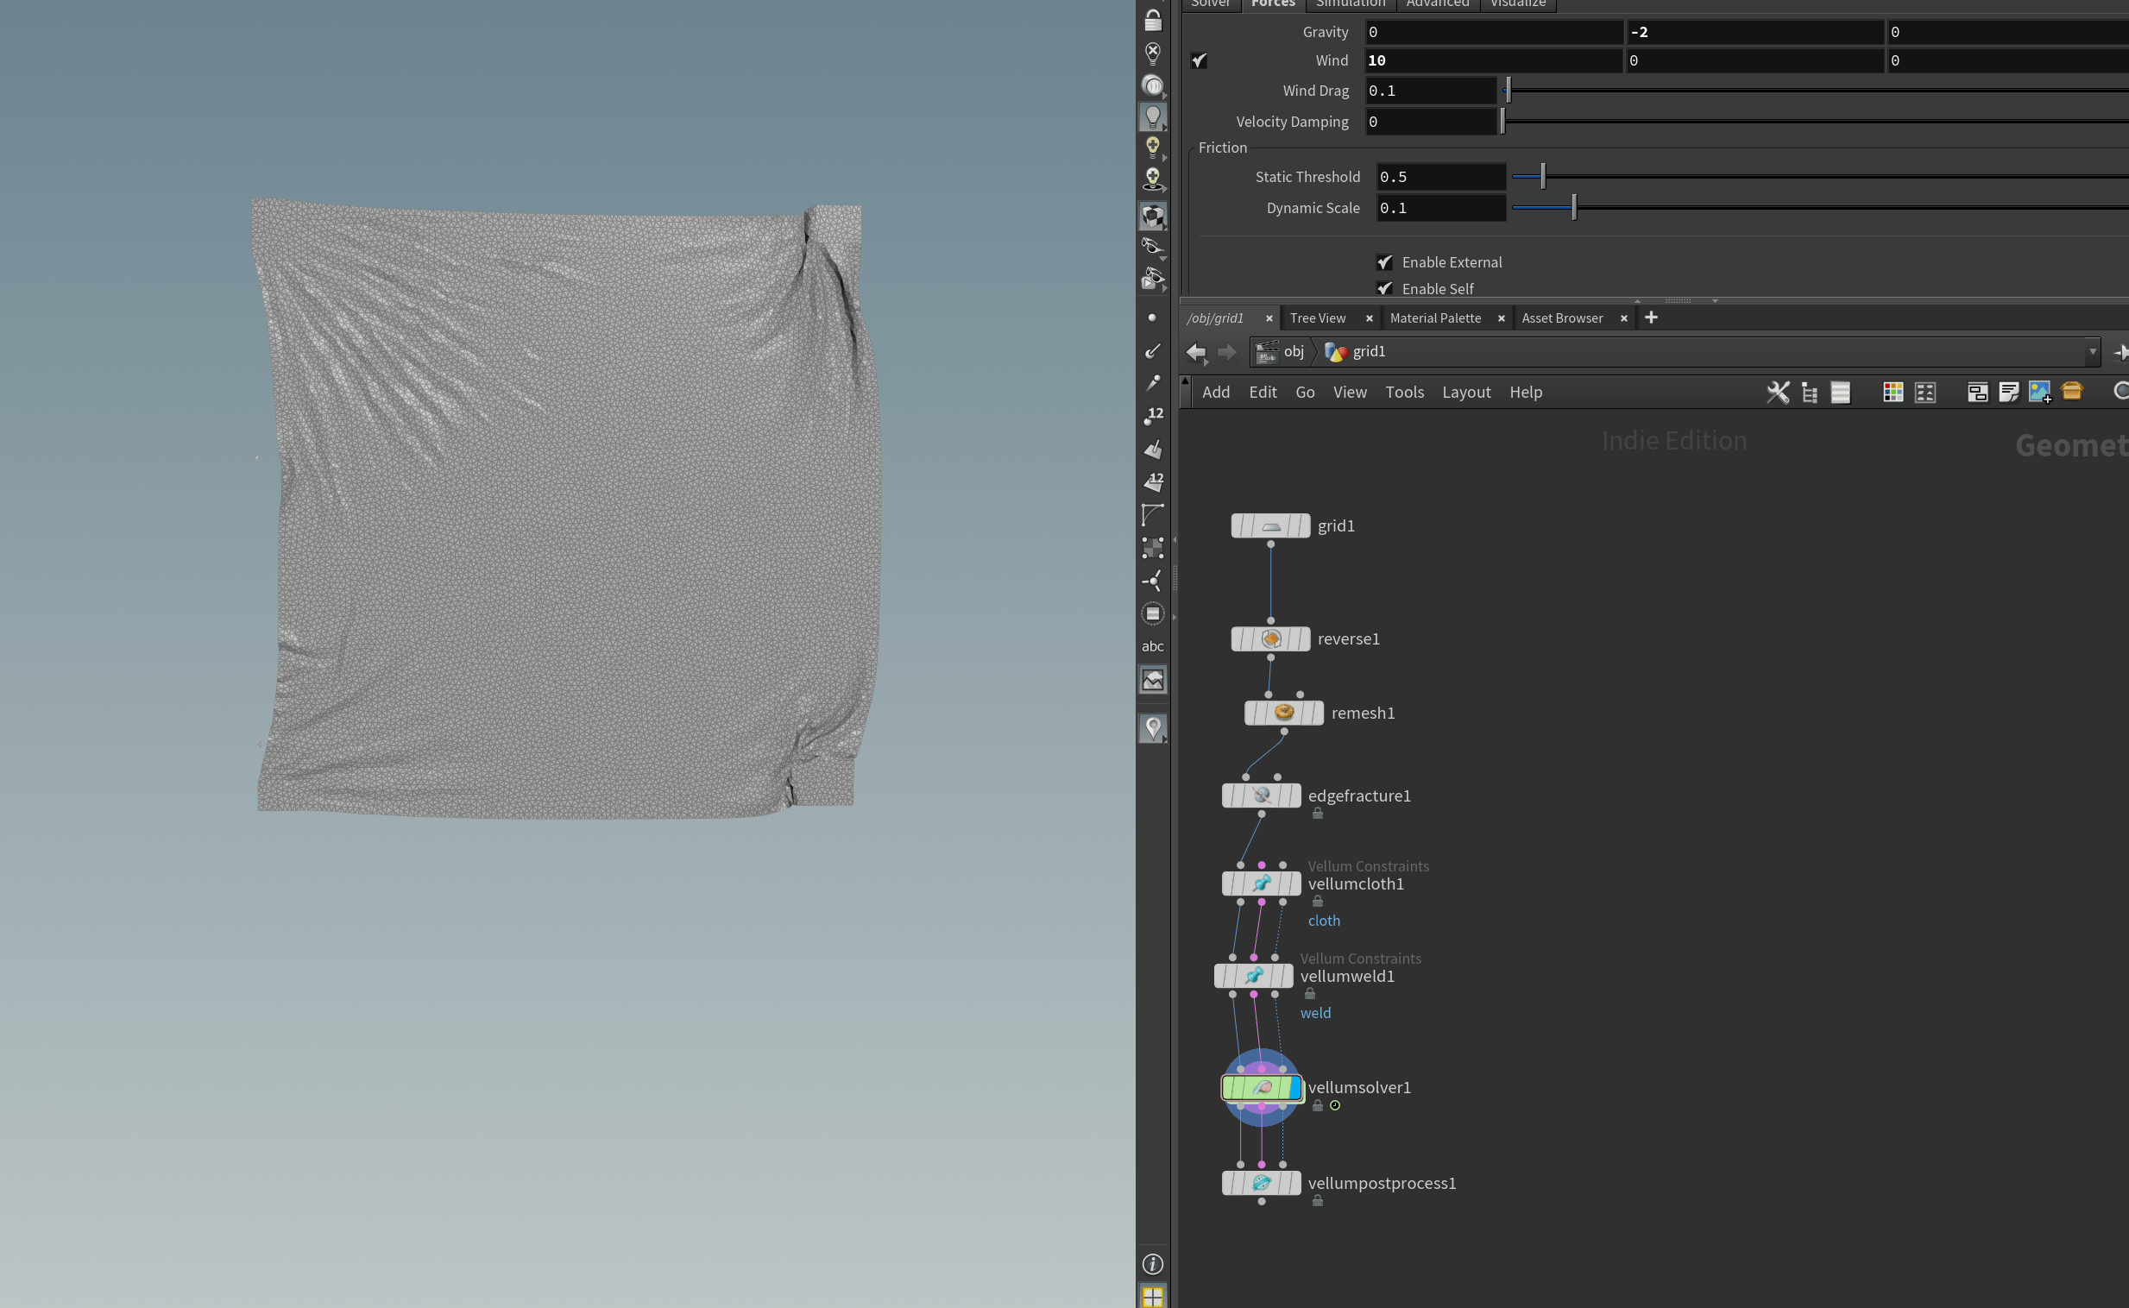Toggle the Wind checkbox
The width and height of the screenshot is (2129, 1308).
coord(1199,60)
